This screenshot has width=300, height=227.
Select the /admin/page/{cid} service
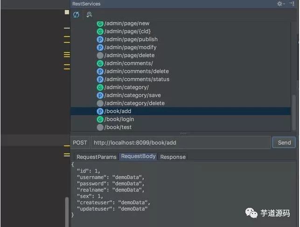128,31
